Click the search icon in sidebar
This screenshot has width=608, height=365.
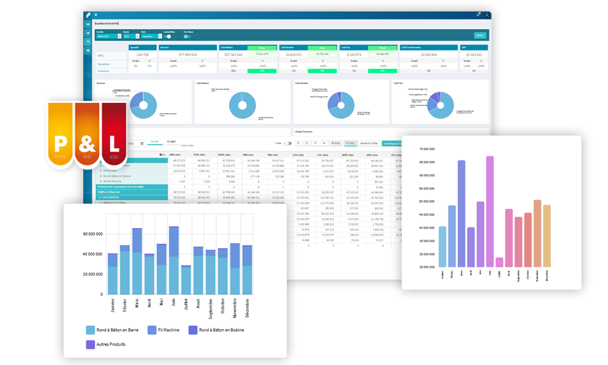(x=88, y=41)
